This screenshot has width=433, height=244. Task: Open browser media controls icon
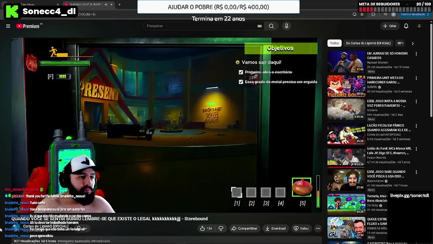(386, 14)
